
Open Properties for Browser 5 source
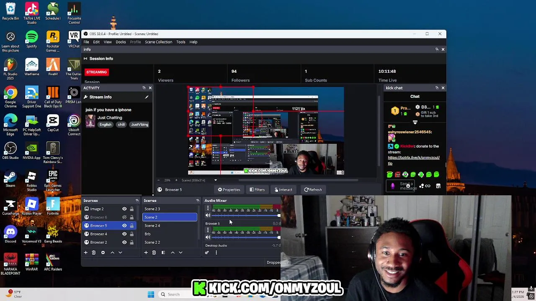pos(229,190)
